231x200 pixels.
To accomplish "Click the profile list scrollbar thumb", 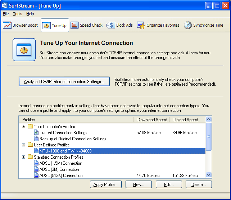I will tap(208, 136).
